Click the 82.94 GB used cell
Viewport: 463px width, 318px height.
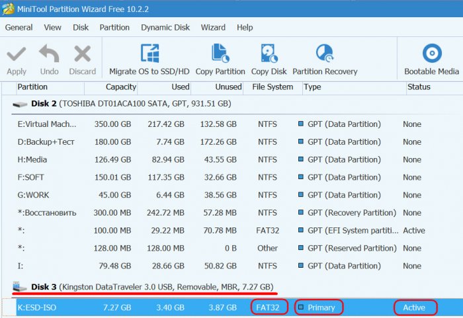coord(168,159)
